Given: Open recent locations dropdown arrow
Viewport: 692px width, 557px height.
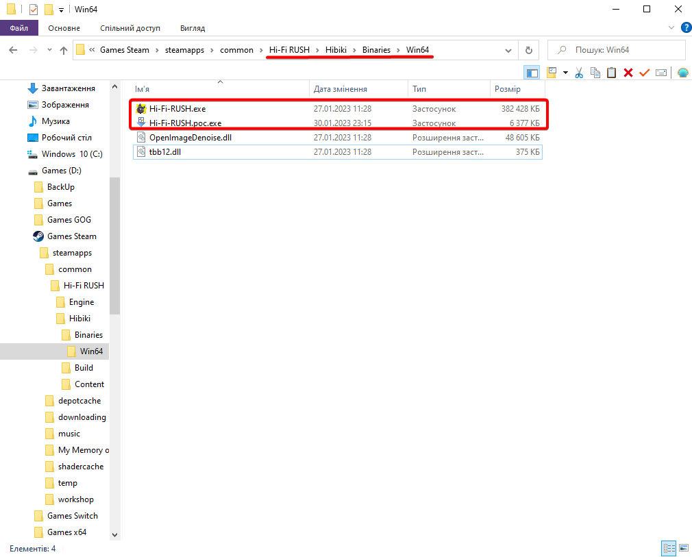Looking at the screenshot, I should point(49,50).
